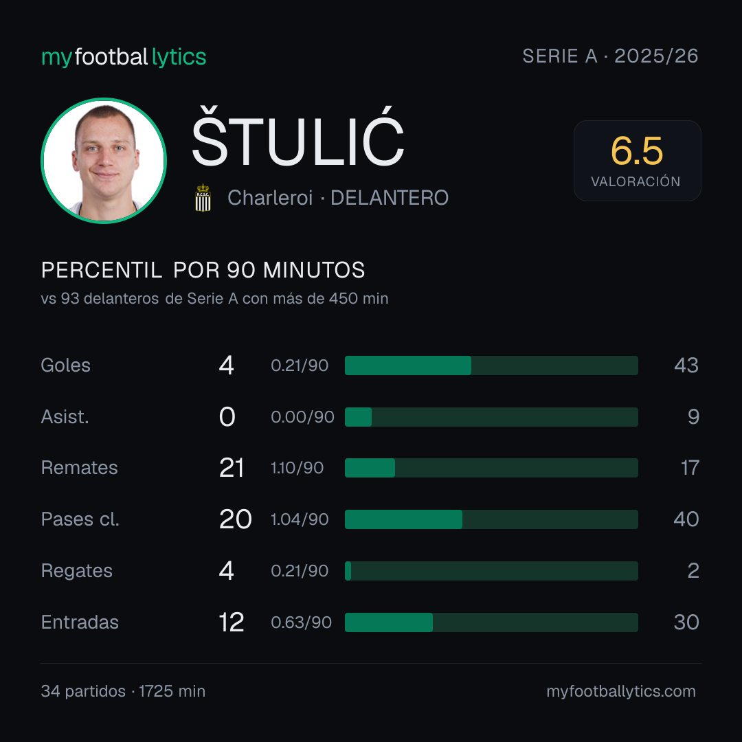Click the Regates percentile bar
Image resolution: width=742 pixels, height=742 pixels.
click(x=491, y=571)
